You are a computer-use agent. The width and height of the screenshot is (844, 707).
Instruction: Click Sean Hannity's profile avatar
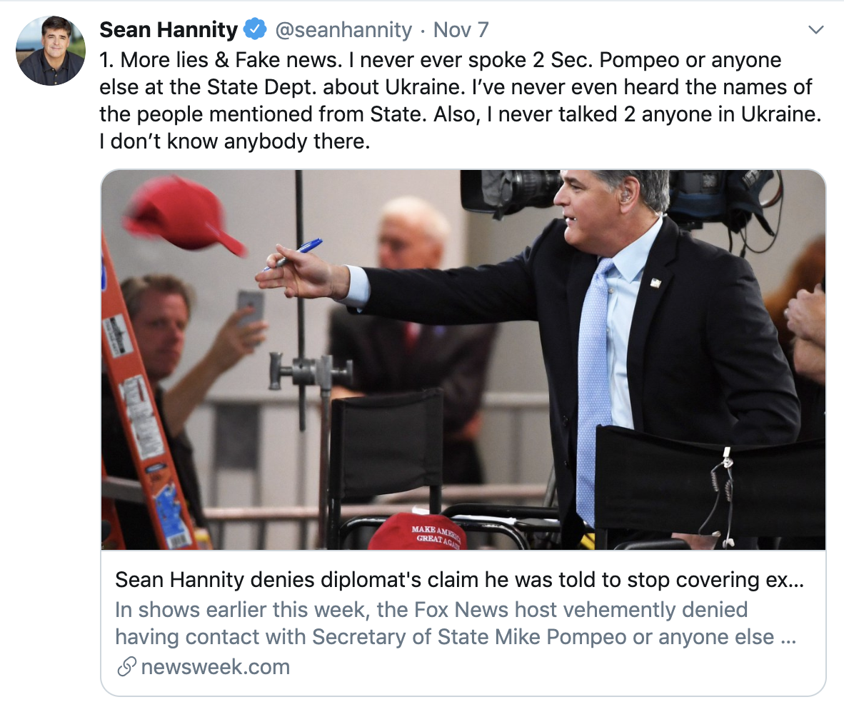click(x=51, y=51)
